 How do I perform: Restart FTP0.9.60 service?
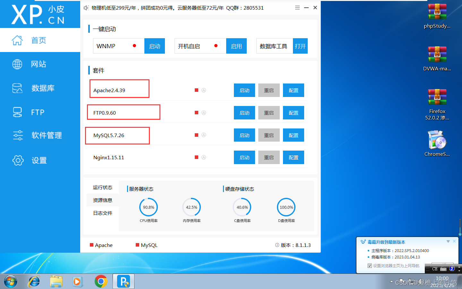coord(269,113)
